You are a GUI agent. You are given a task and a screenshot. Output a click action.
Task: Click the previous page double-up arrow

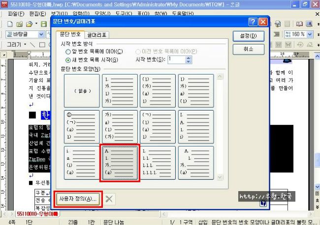pos(318,200)
